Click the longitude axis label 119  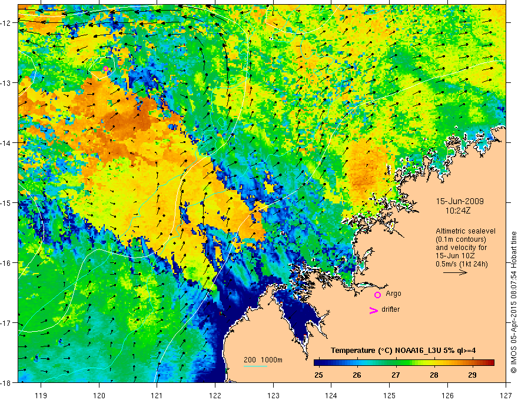[x=41, y=395]
